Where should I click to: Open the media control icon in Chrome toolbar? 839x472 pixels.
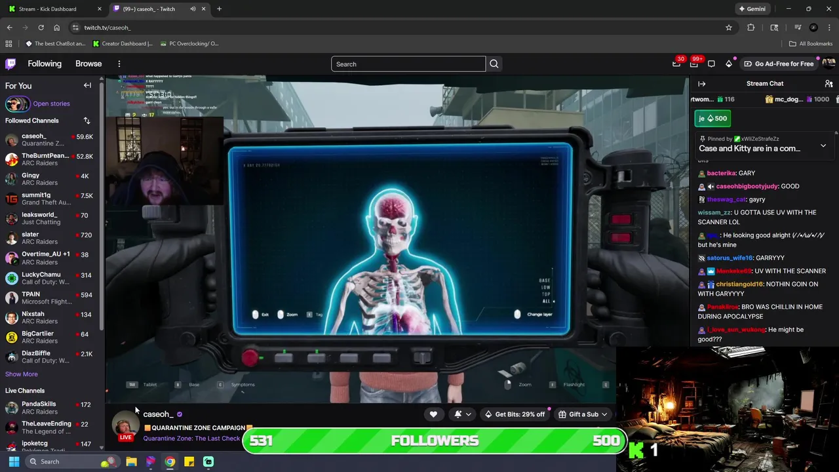[798, 28]
